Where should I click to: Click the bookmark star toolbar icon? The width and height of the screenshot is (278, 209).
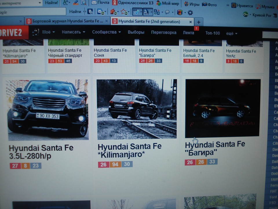pos(124,12)
